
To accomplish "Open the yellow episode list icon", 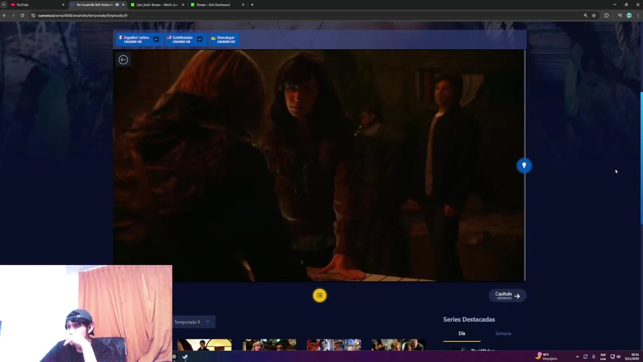I will point(319,296).
